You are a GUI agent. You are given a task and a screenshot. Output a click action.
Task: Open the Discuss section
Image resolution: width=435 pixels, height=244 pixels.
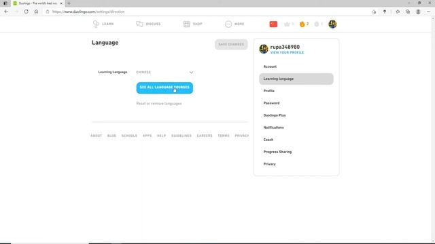148,24
